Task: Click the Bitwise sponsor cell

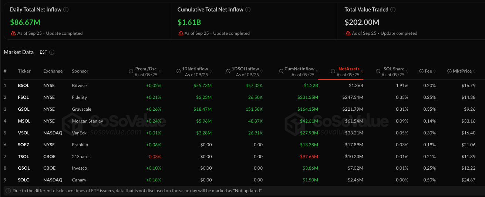Action: 79,86
